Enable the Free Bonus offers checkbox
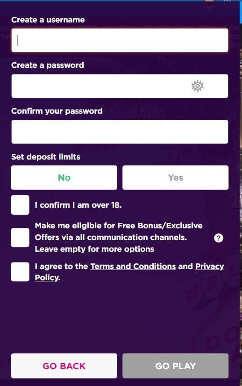242x386 pixels. 20,238
